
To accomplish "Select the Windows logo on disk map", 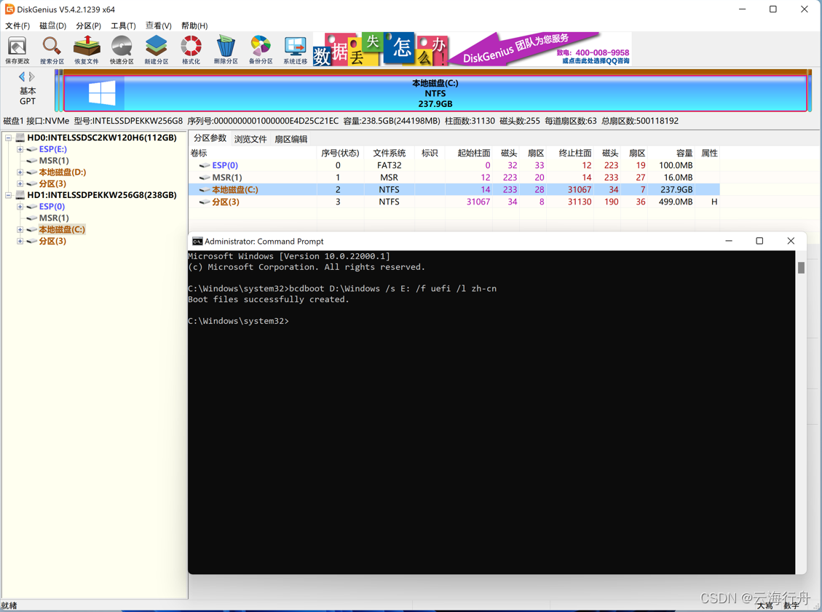I will coord(102,93).
